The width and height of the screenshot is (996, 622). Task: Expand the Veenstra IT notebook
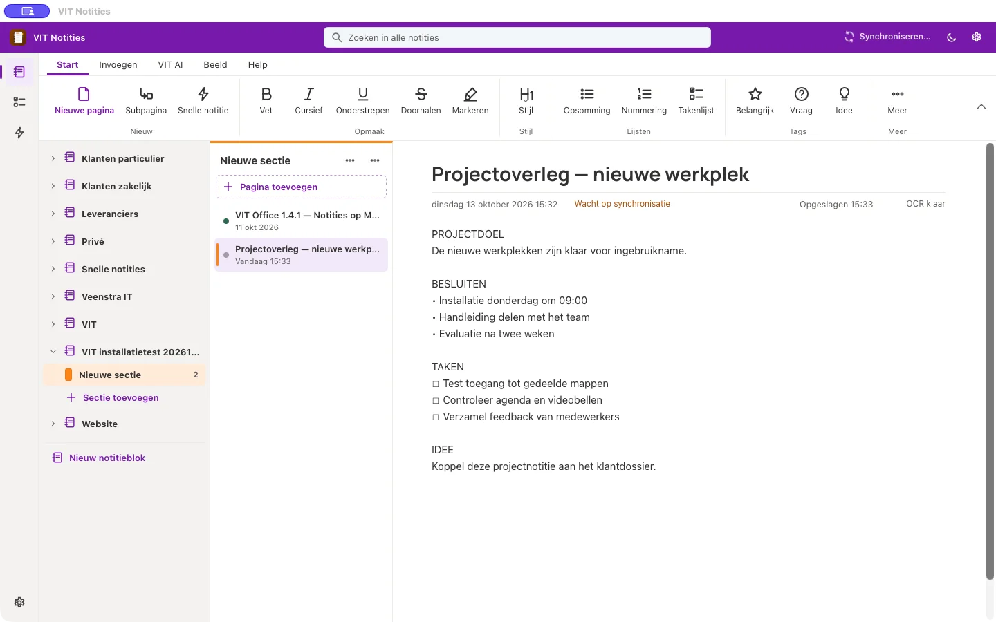click(x=53, y=296)
